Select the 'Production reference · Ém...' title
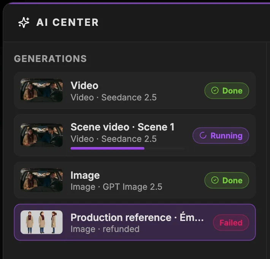Viewport: 270px width, 259px height. (137, 218)
